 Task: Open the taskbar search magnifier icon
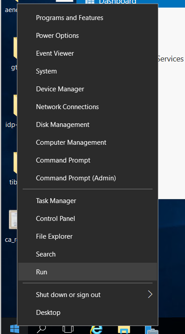point(41,329)
